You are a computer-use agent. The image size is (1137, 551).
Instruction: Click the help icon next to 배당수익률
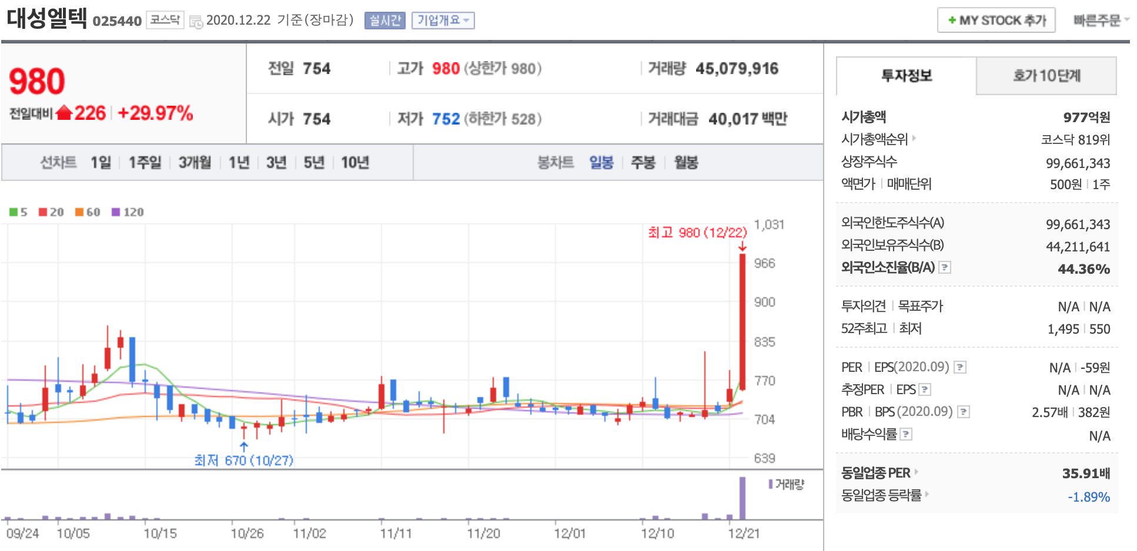(x=907, y=434)
